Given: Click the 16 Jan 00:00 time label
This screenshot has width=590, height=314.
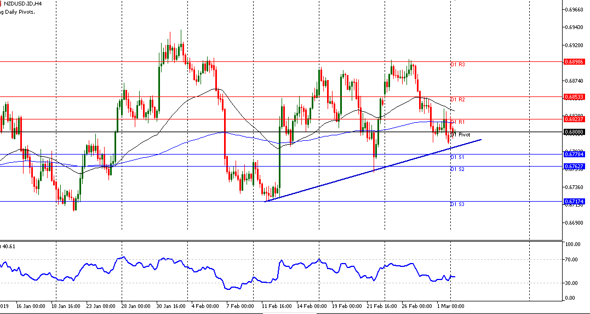Looking at the screenshot, I should pos(31,306).
